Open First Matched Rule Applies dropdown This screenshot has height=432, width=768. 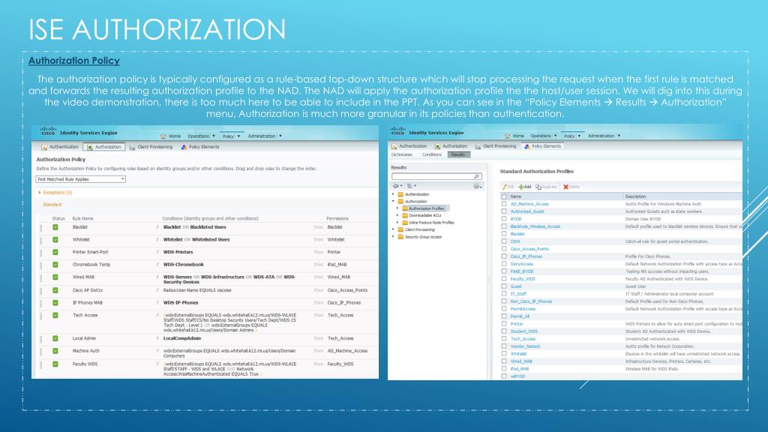coord(81,179)
